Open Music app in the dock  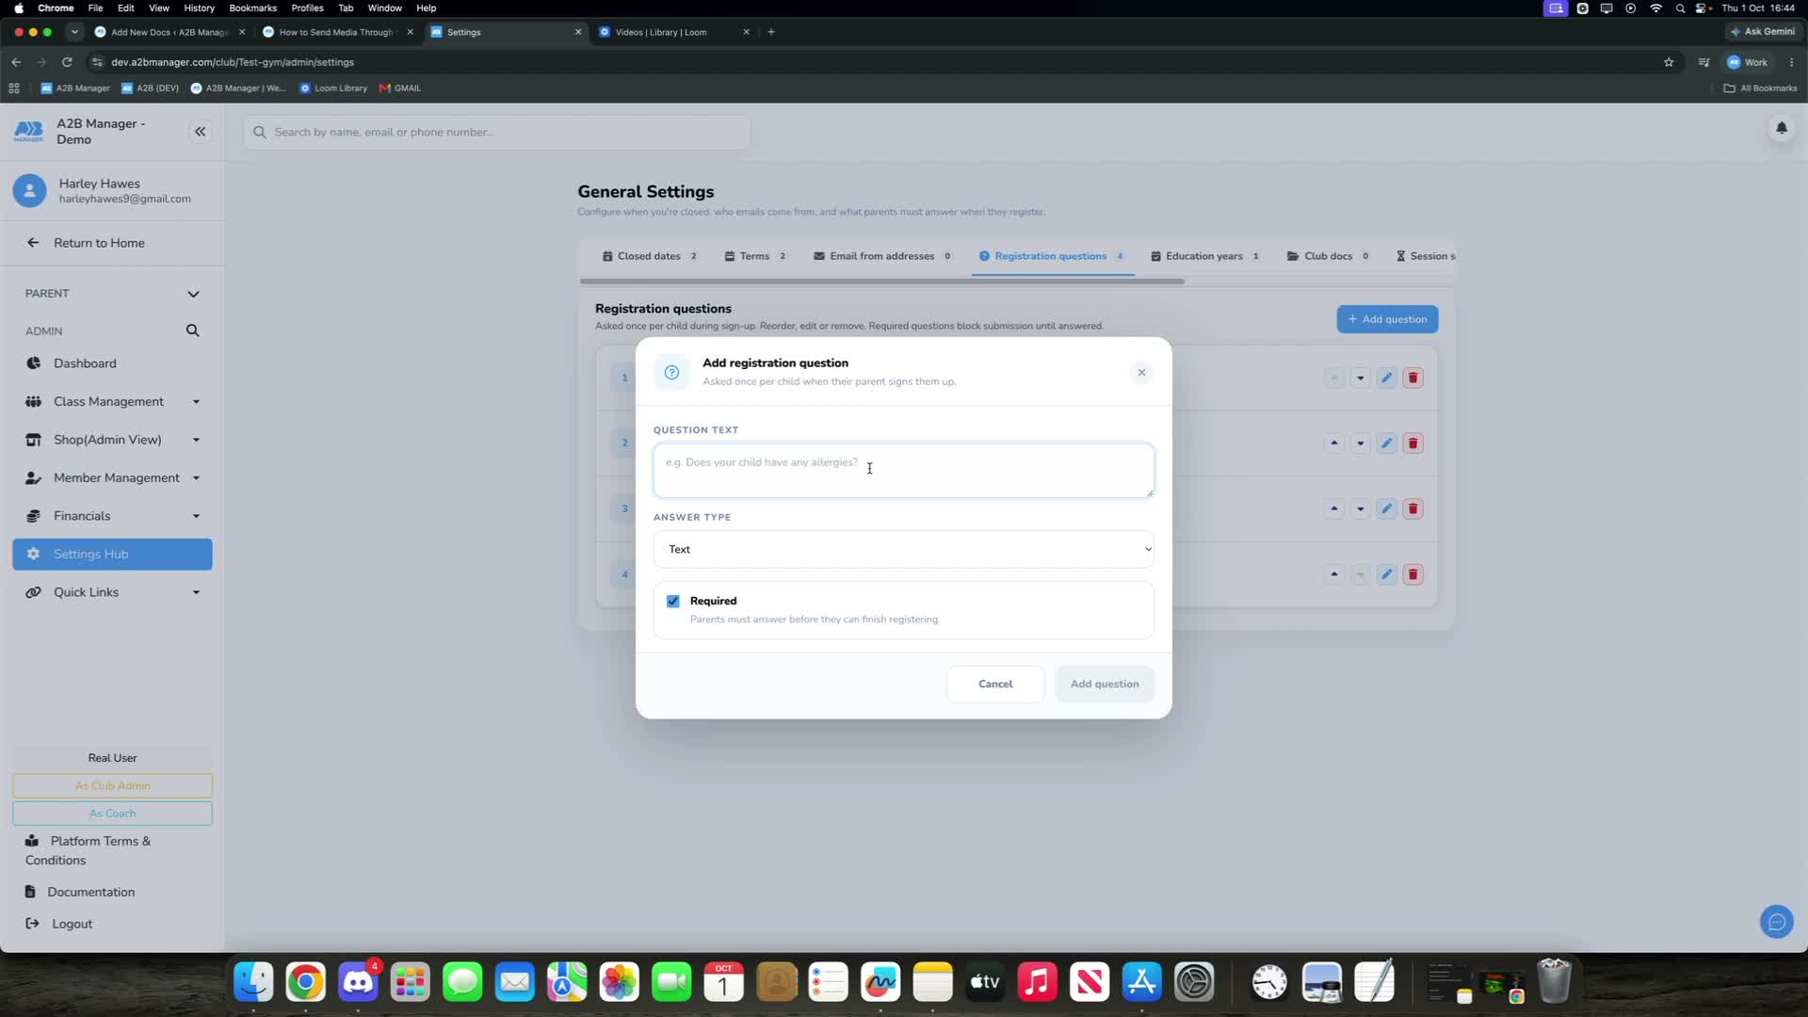[1037, 983]
